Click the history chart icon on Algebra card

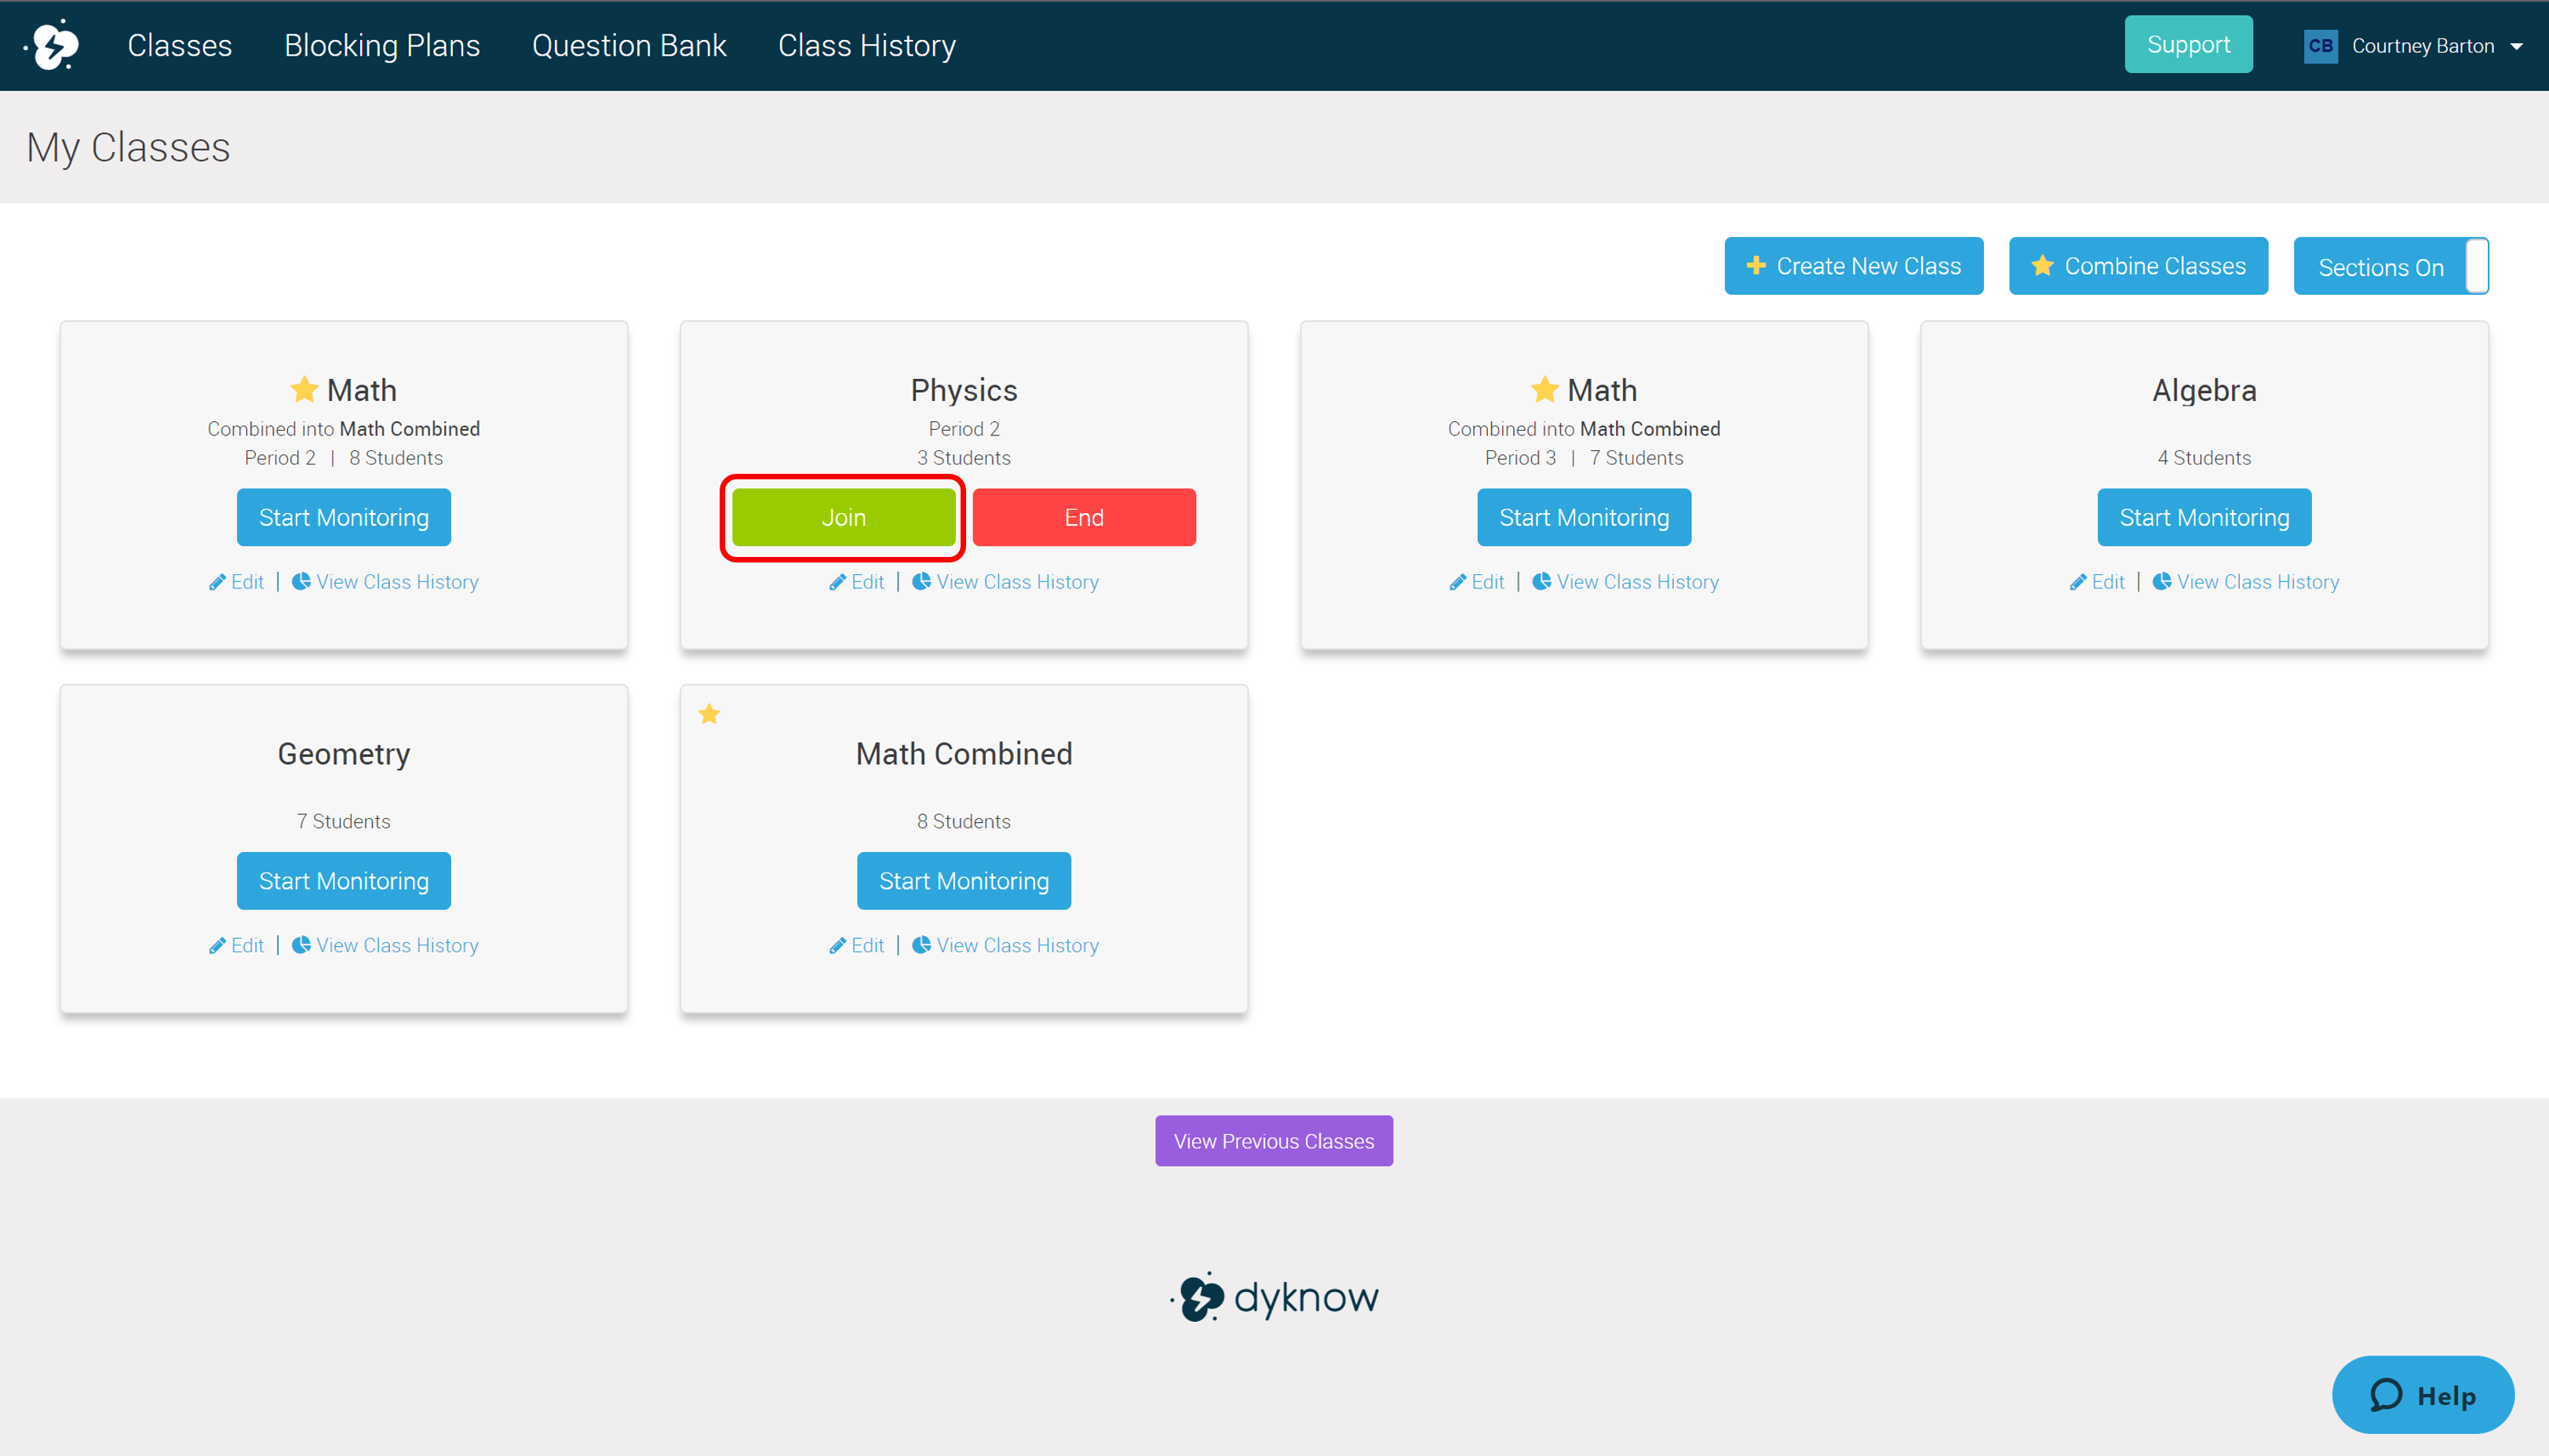pos(2161,581)
